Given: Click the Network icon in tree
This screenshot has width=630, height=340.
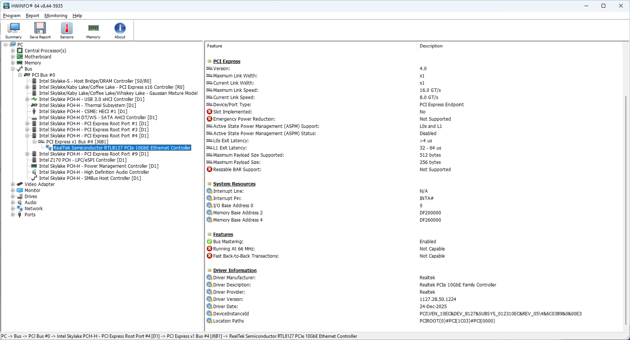Looking at the screenshot, I should pos(20,209).
